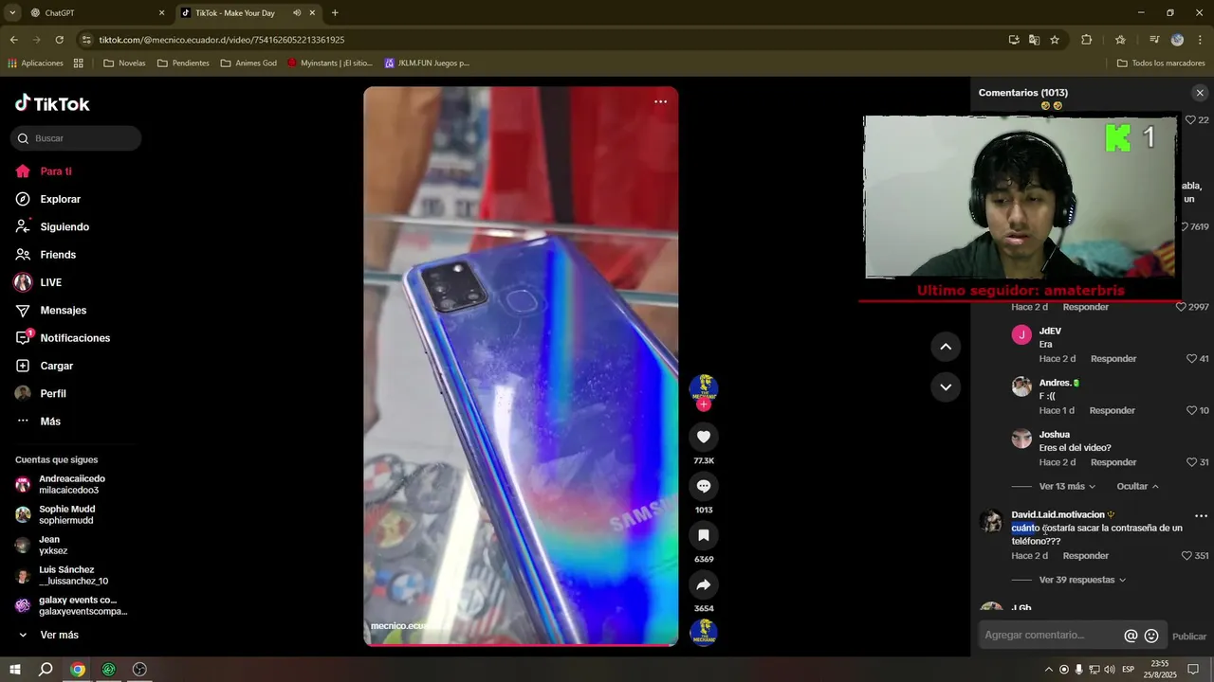
Task: Like JdEV's comment 'Era'
Action: 1192,359
